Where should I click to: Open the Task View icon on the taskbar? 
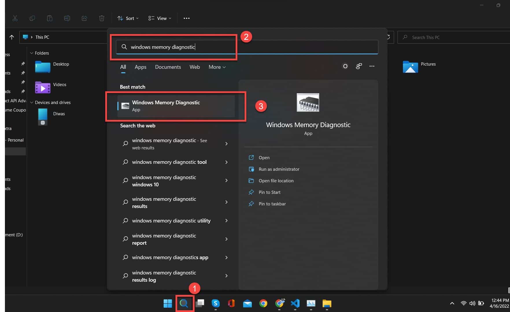point(200,303)
